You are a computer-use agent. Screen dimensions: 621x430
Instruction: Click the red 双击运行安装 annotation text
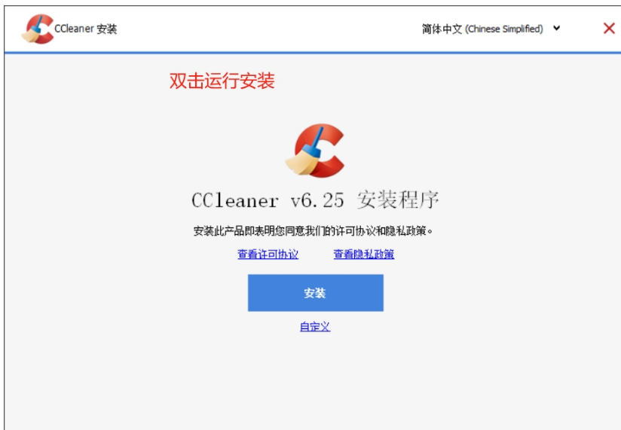click(x=222, y=81)
